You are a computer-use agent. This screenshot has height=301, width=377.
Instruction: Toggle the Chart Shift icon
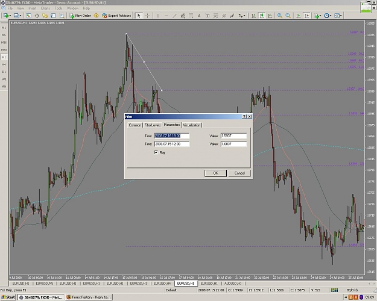pyautogui.click(x=306, y=16)
